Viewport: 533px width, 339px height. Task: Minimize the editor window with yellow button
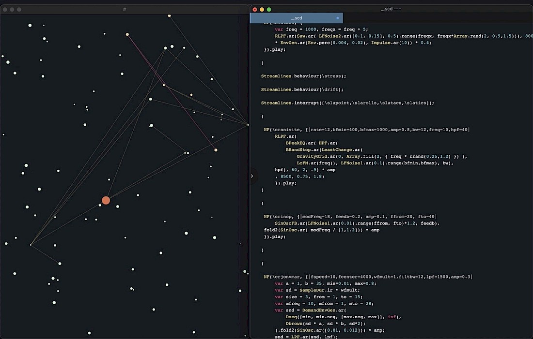point(262,9)
